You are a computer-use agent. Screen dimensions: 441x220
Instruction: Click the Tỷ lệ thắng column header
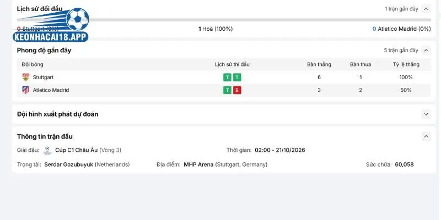(x=406, y=64)
